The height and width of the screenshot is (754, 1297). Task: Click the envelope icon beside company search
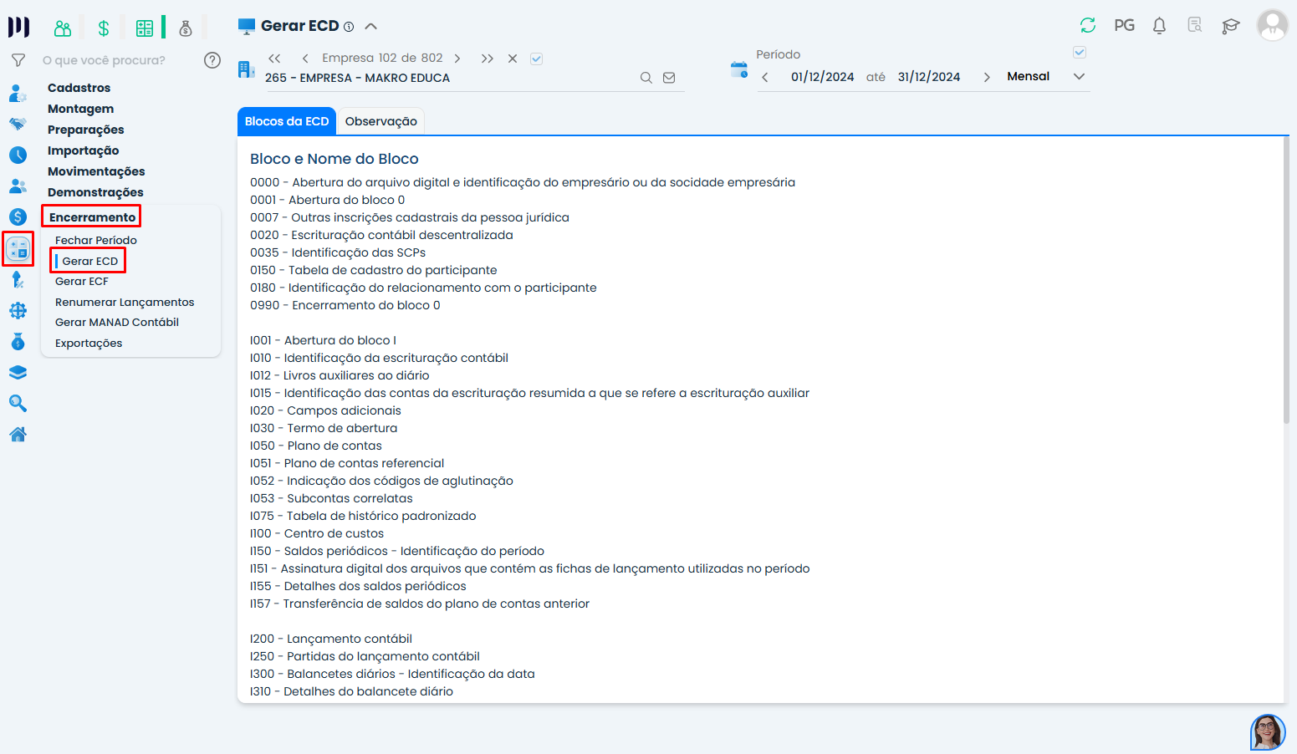coord(668,76)
